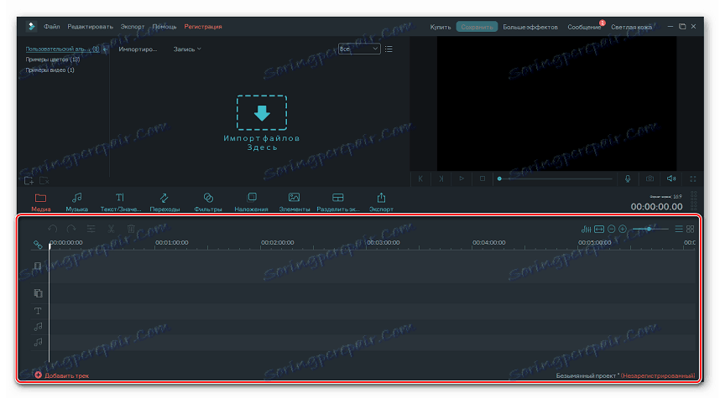The width and height of the screenshot is (720, 398).
Task: Open the Помощь menu
Action: pyautogui.click(x=164, y=27)
